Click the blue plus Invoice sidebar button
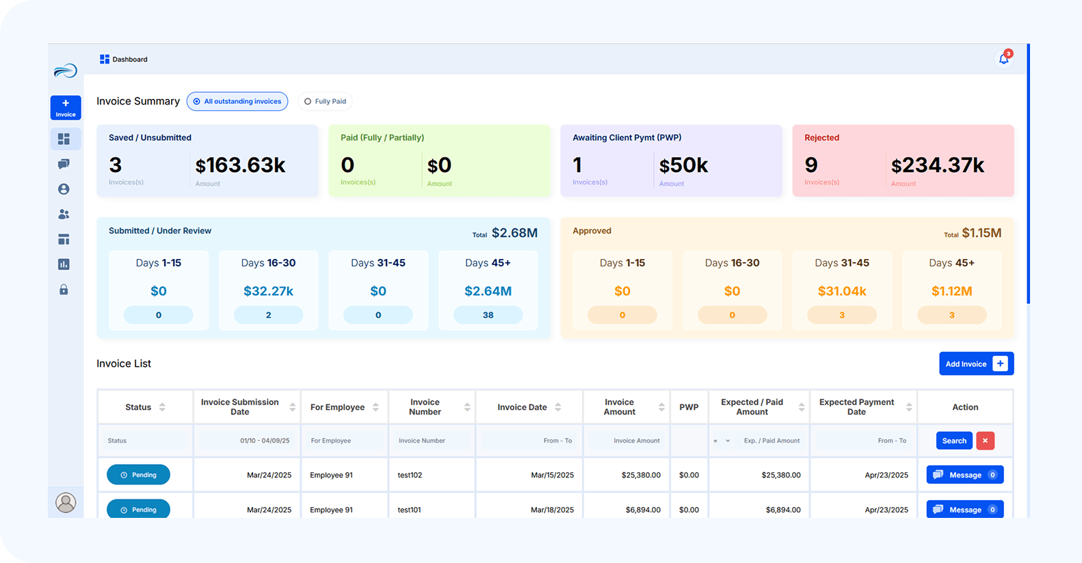Viewport: 1082px width, 563px height. click(x=66, y=108)
